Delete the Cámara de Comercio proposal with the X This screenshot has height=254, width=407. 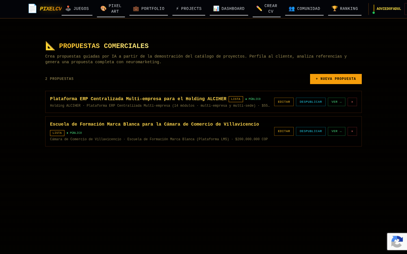click(352, 131)
